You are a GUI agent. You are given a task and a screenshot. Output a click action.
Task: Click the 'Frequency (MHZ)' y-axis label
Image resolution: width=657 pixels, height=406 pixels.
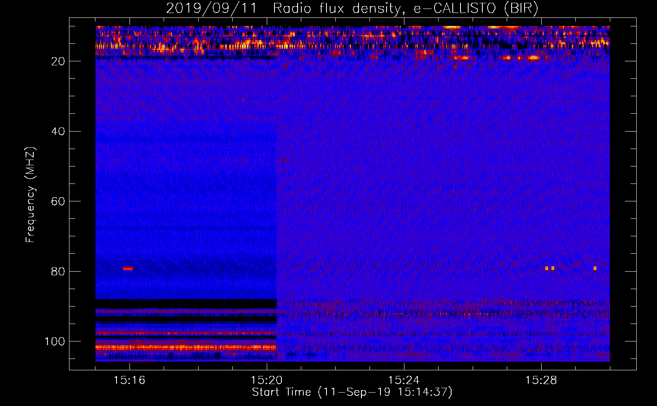pyautogui.click(x=30, y=194)
